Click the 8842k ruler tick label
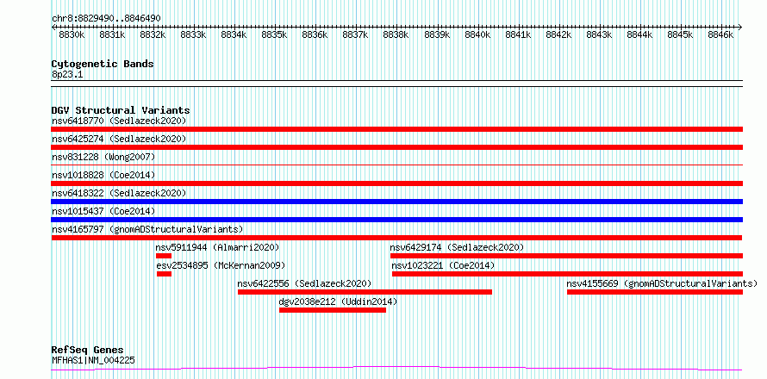 coord(558,35)
